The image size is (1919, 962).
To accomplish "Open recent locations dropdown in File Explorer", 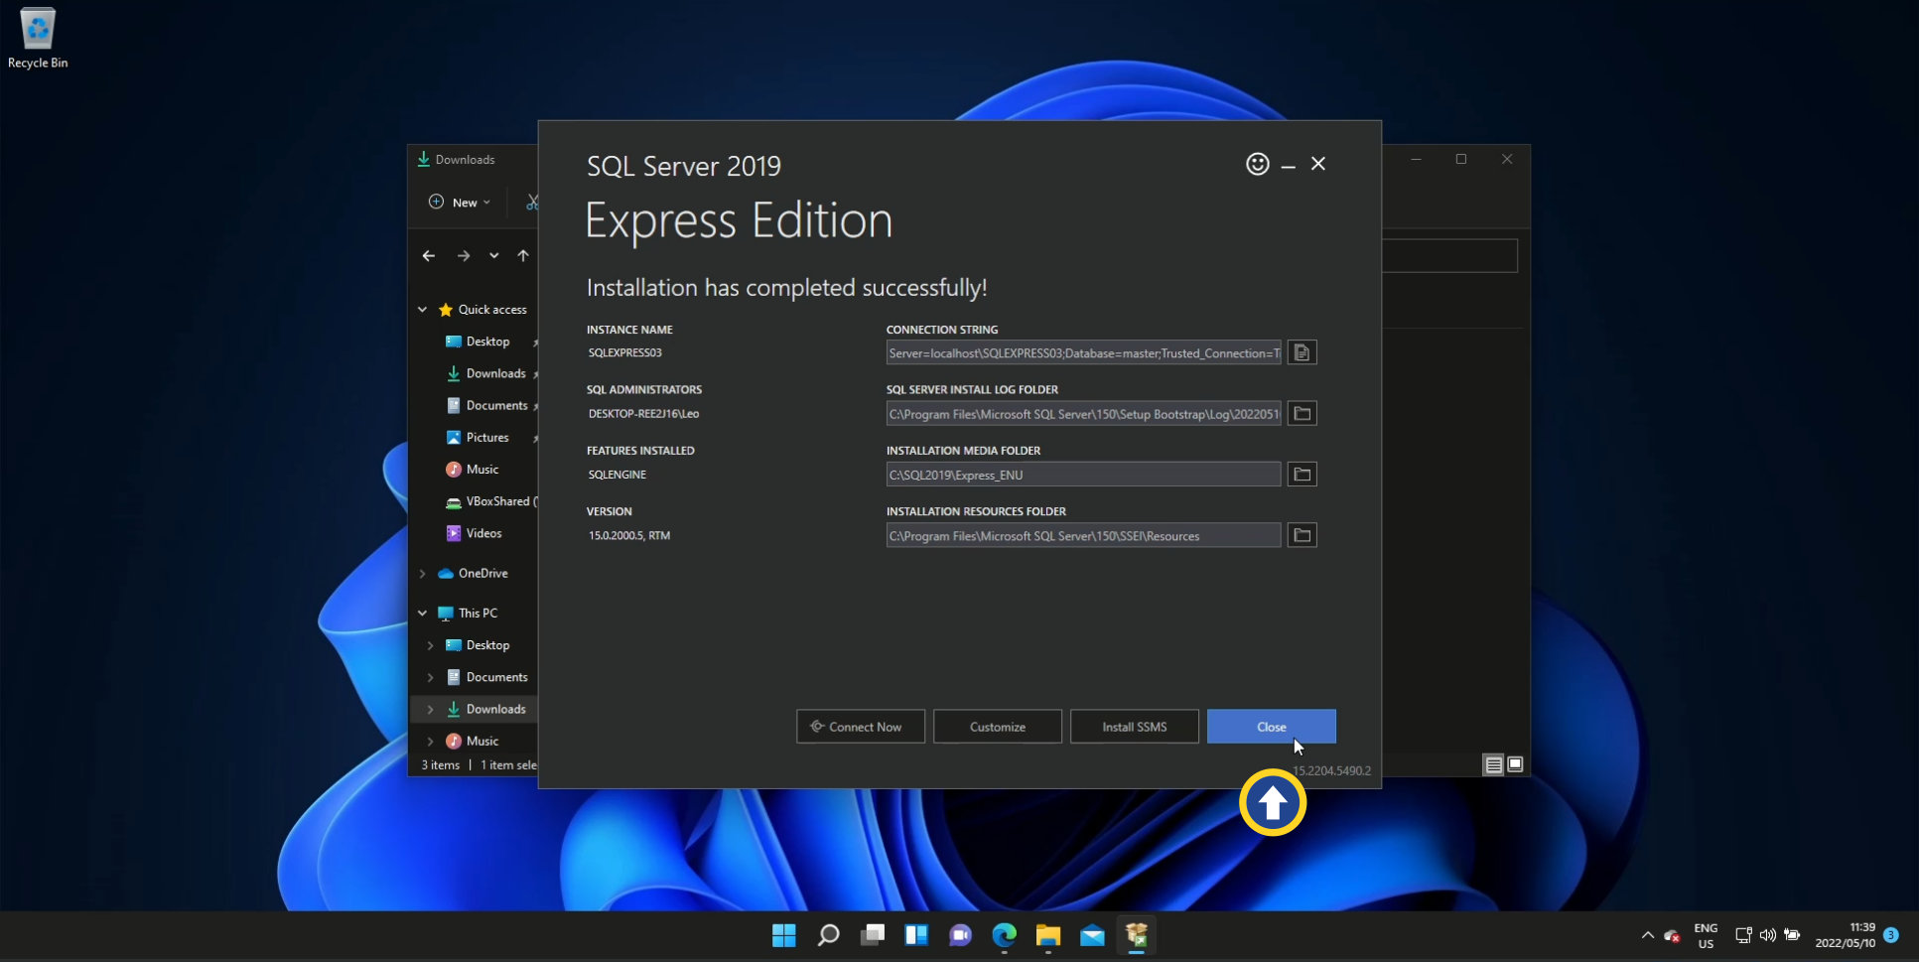I will [493, 256].
